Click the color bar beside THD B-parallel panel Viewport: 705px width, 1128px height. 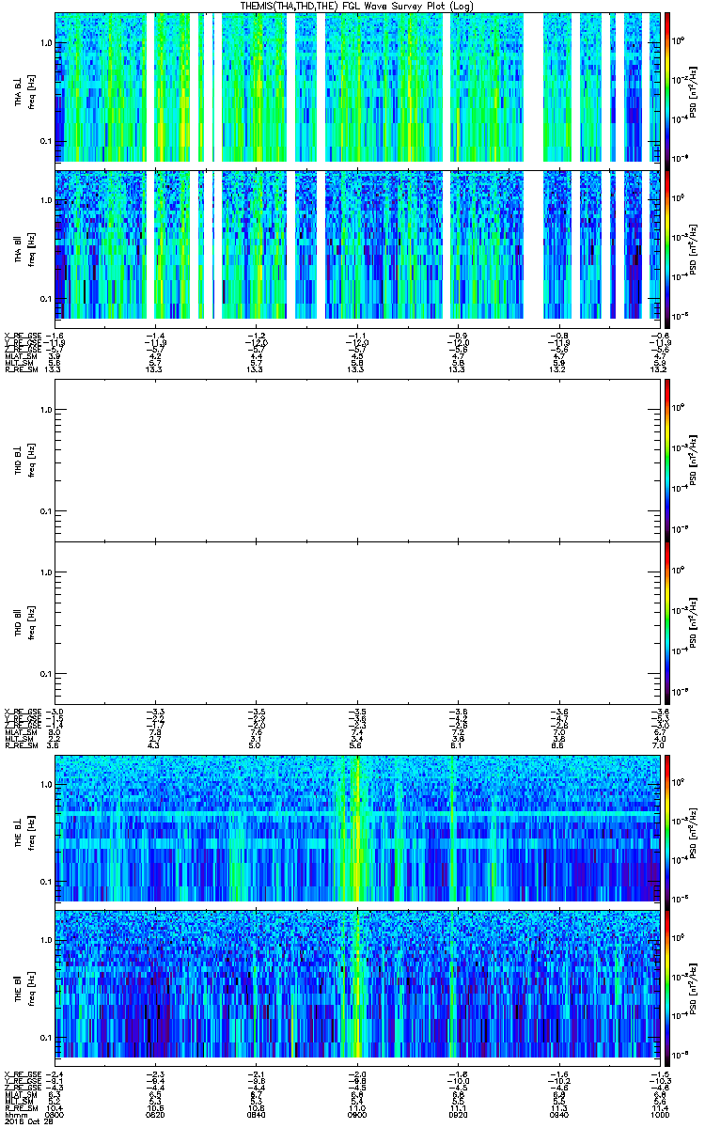(668, 622)
